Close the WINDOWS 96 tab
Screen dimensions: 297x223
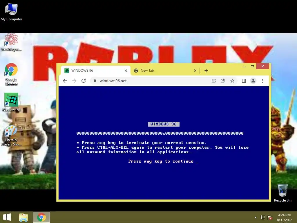[126, 71]
